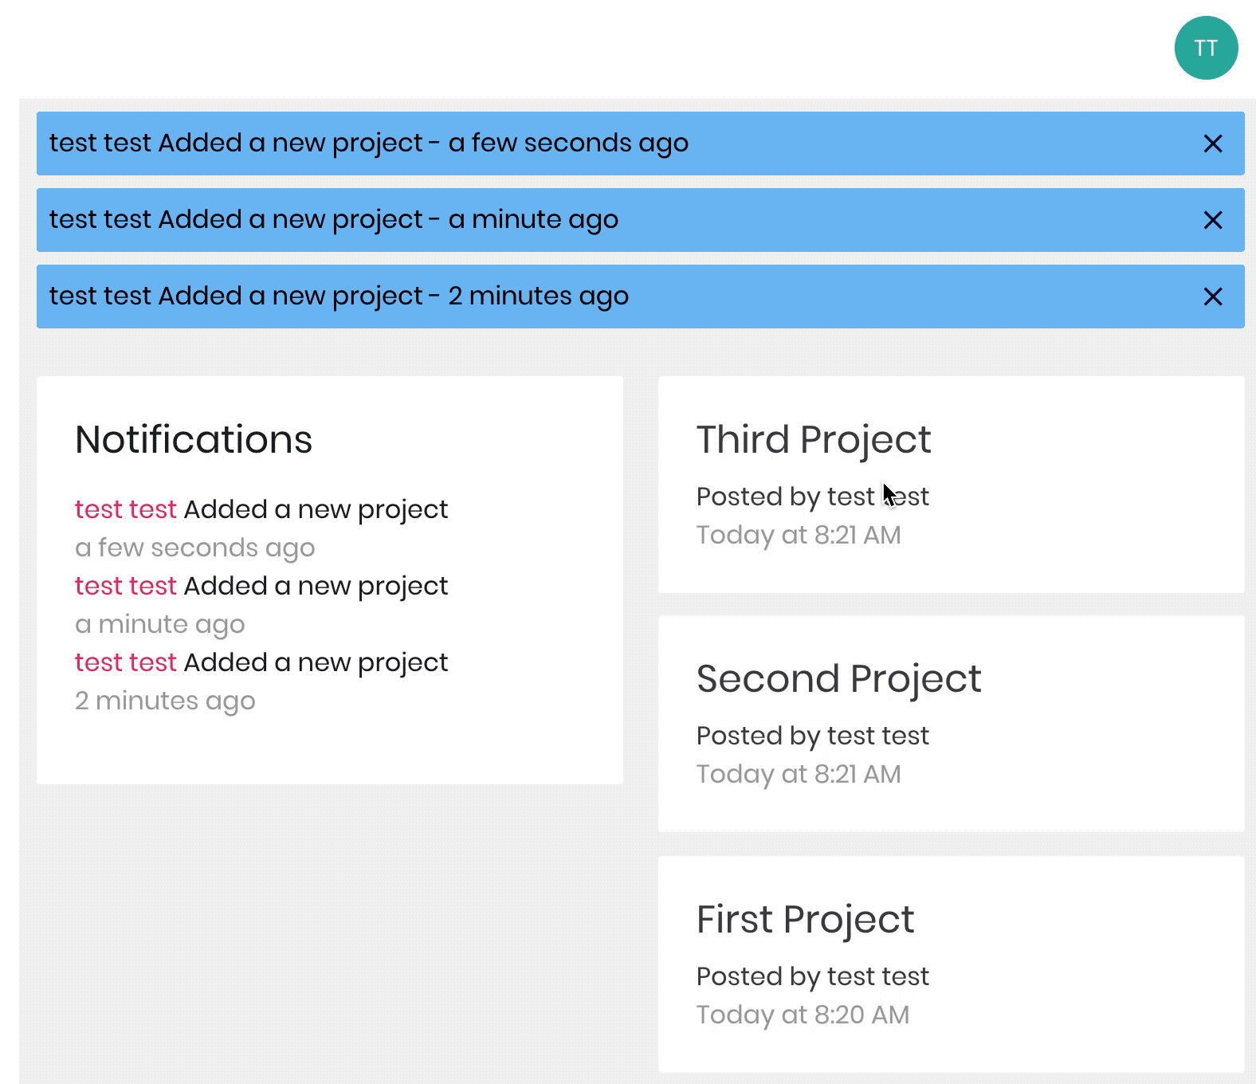Select the Notifications panel heading
The height and width of the screenshot is (1084, 1256).
pyautogui.click(x=194, y=439)
